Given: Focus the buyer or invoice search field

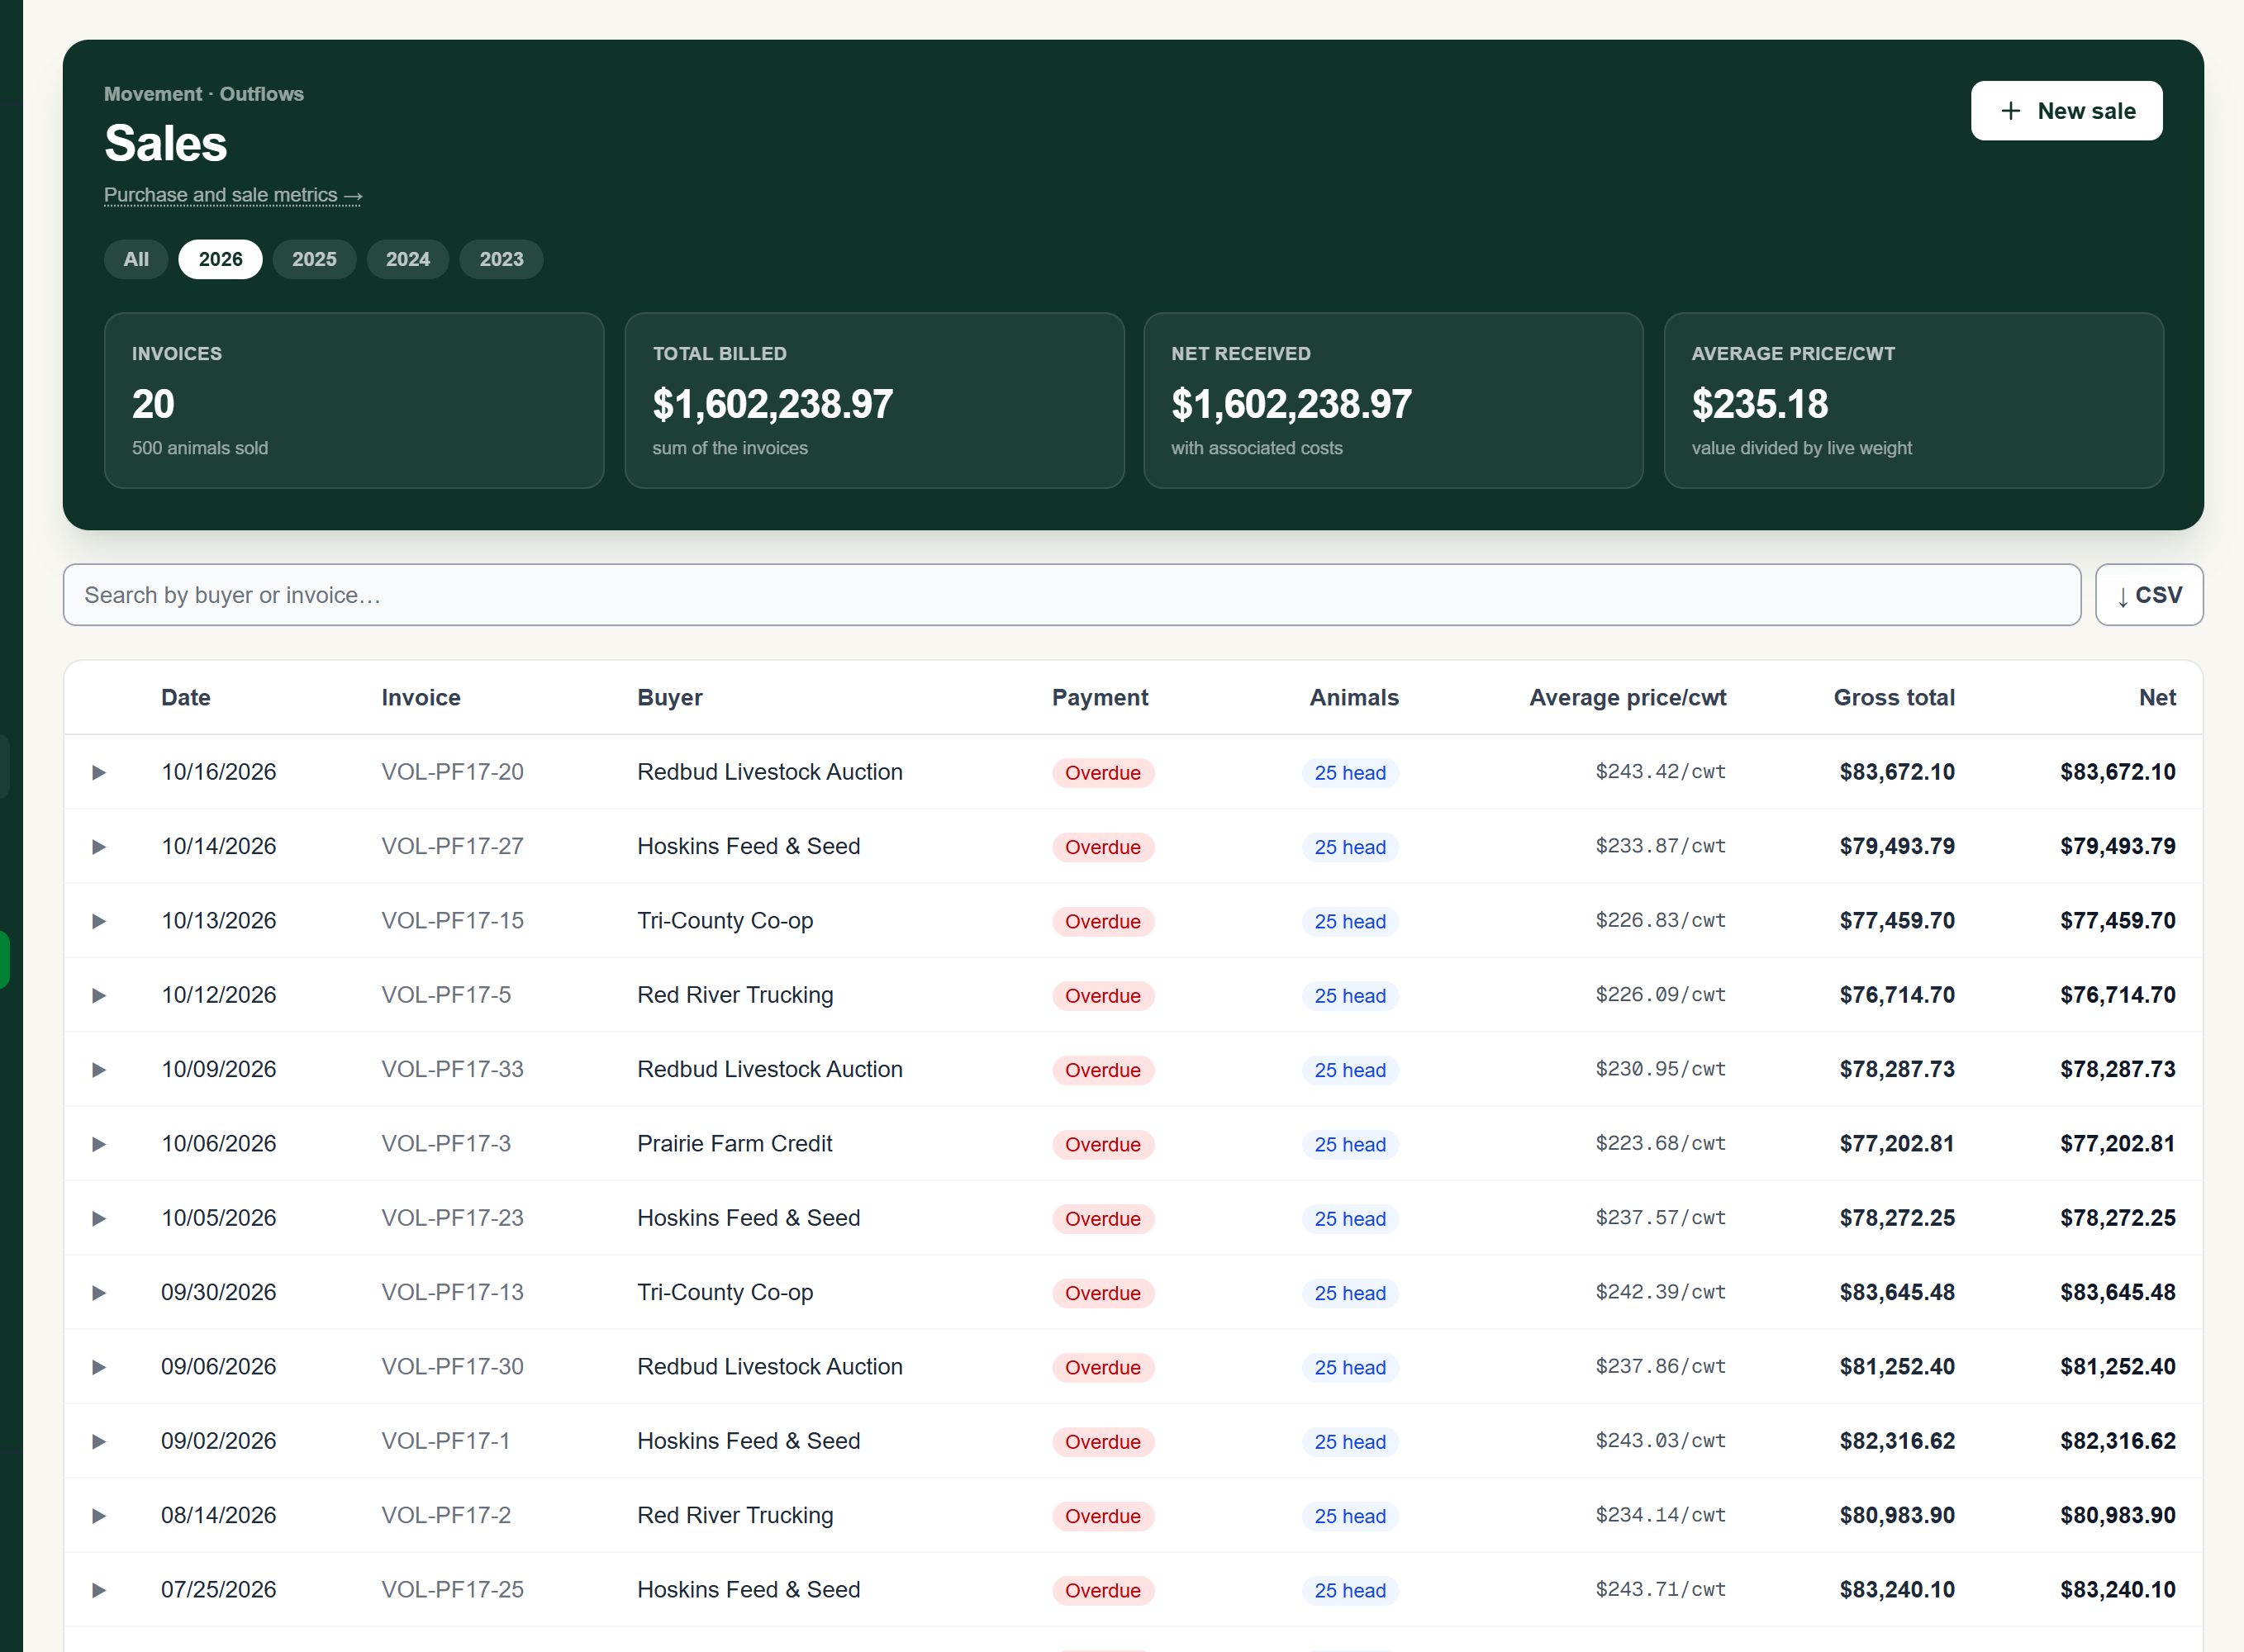Looking at the screenshot, I should tap(1072, 595).
